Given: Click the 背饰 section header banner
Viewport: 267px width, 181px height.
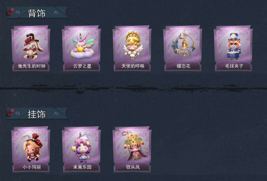Looking at the screenshot, I should [x=37, y=12].
